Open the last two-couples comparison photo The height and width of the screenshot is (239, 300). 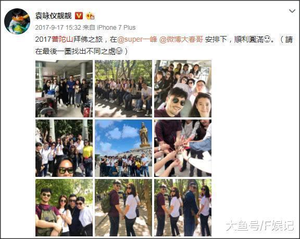pos(183,208)
